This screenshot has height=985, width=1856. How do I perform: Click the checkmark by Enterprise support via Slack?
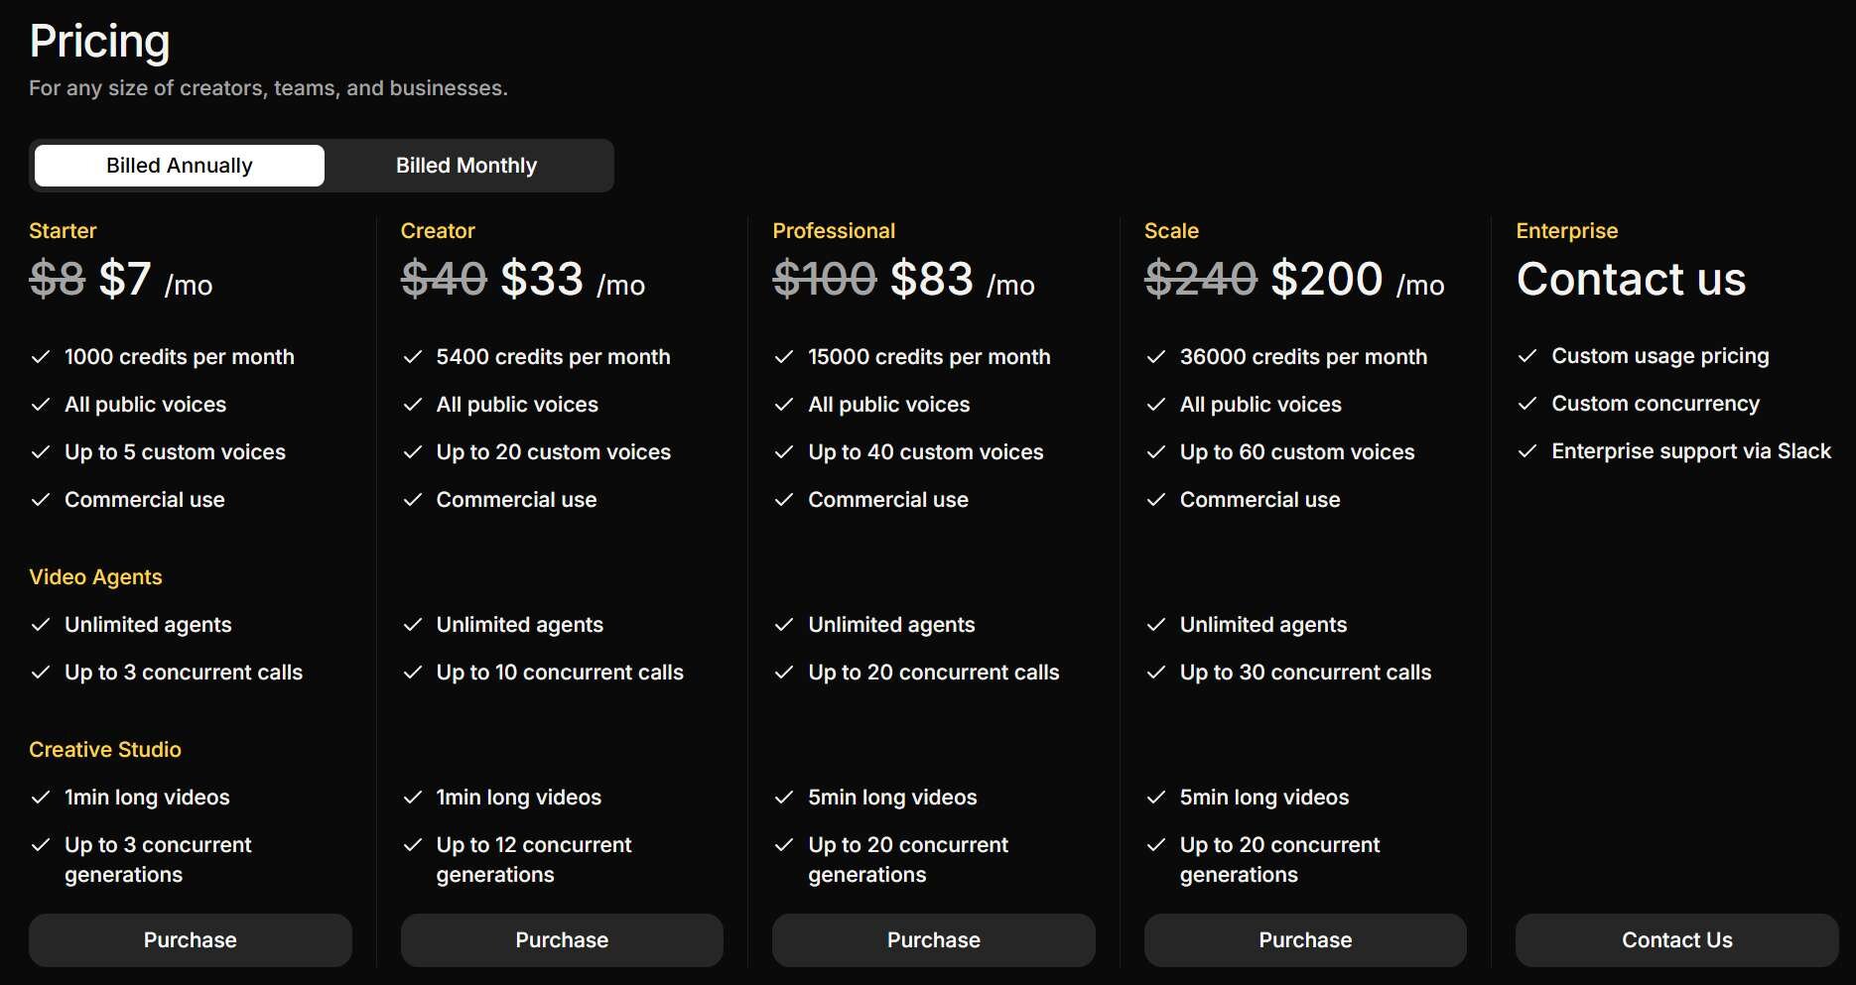1527,451
